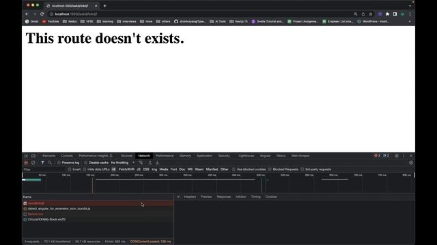Image resolution: width=437 pixels, height=245 pixels.
Task: Click the network Filter text field
Action: [44, 169]
